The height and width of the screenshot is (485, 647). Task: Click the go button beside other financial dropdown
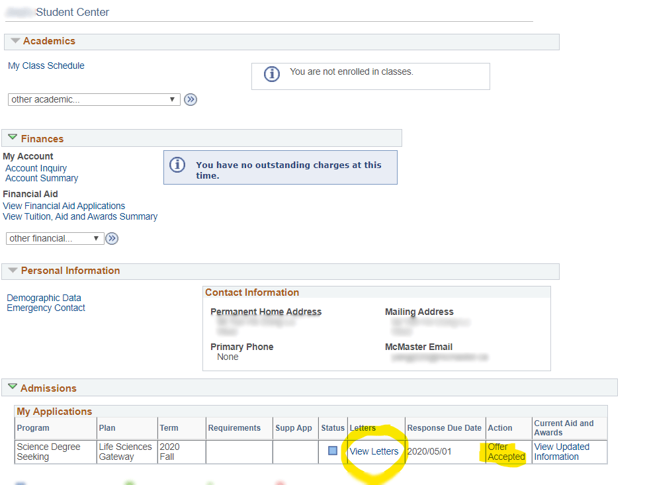point(112,239)
